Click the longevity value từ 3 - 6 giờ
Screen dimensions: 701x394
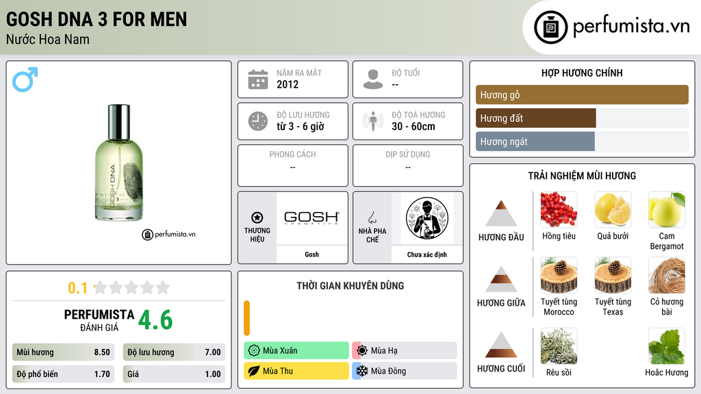point(301,127)
